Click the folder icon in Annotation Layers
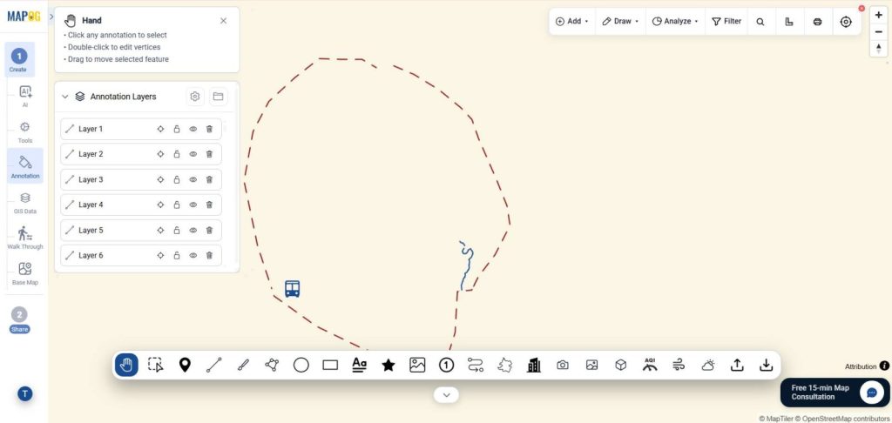This screenshot has height=423, width=892. tap(218, 97)
